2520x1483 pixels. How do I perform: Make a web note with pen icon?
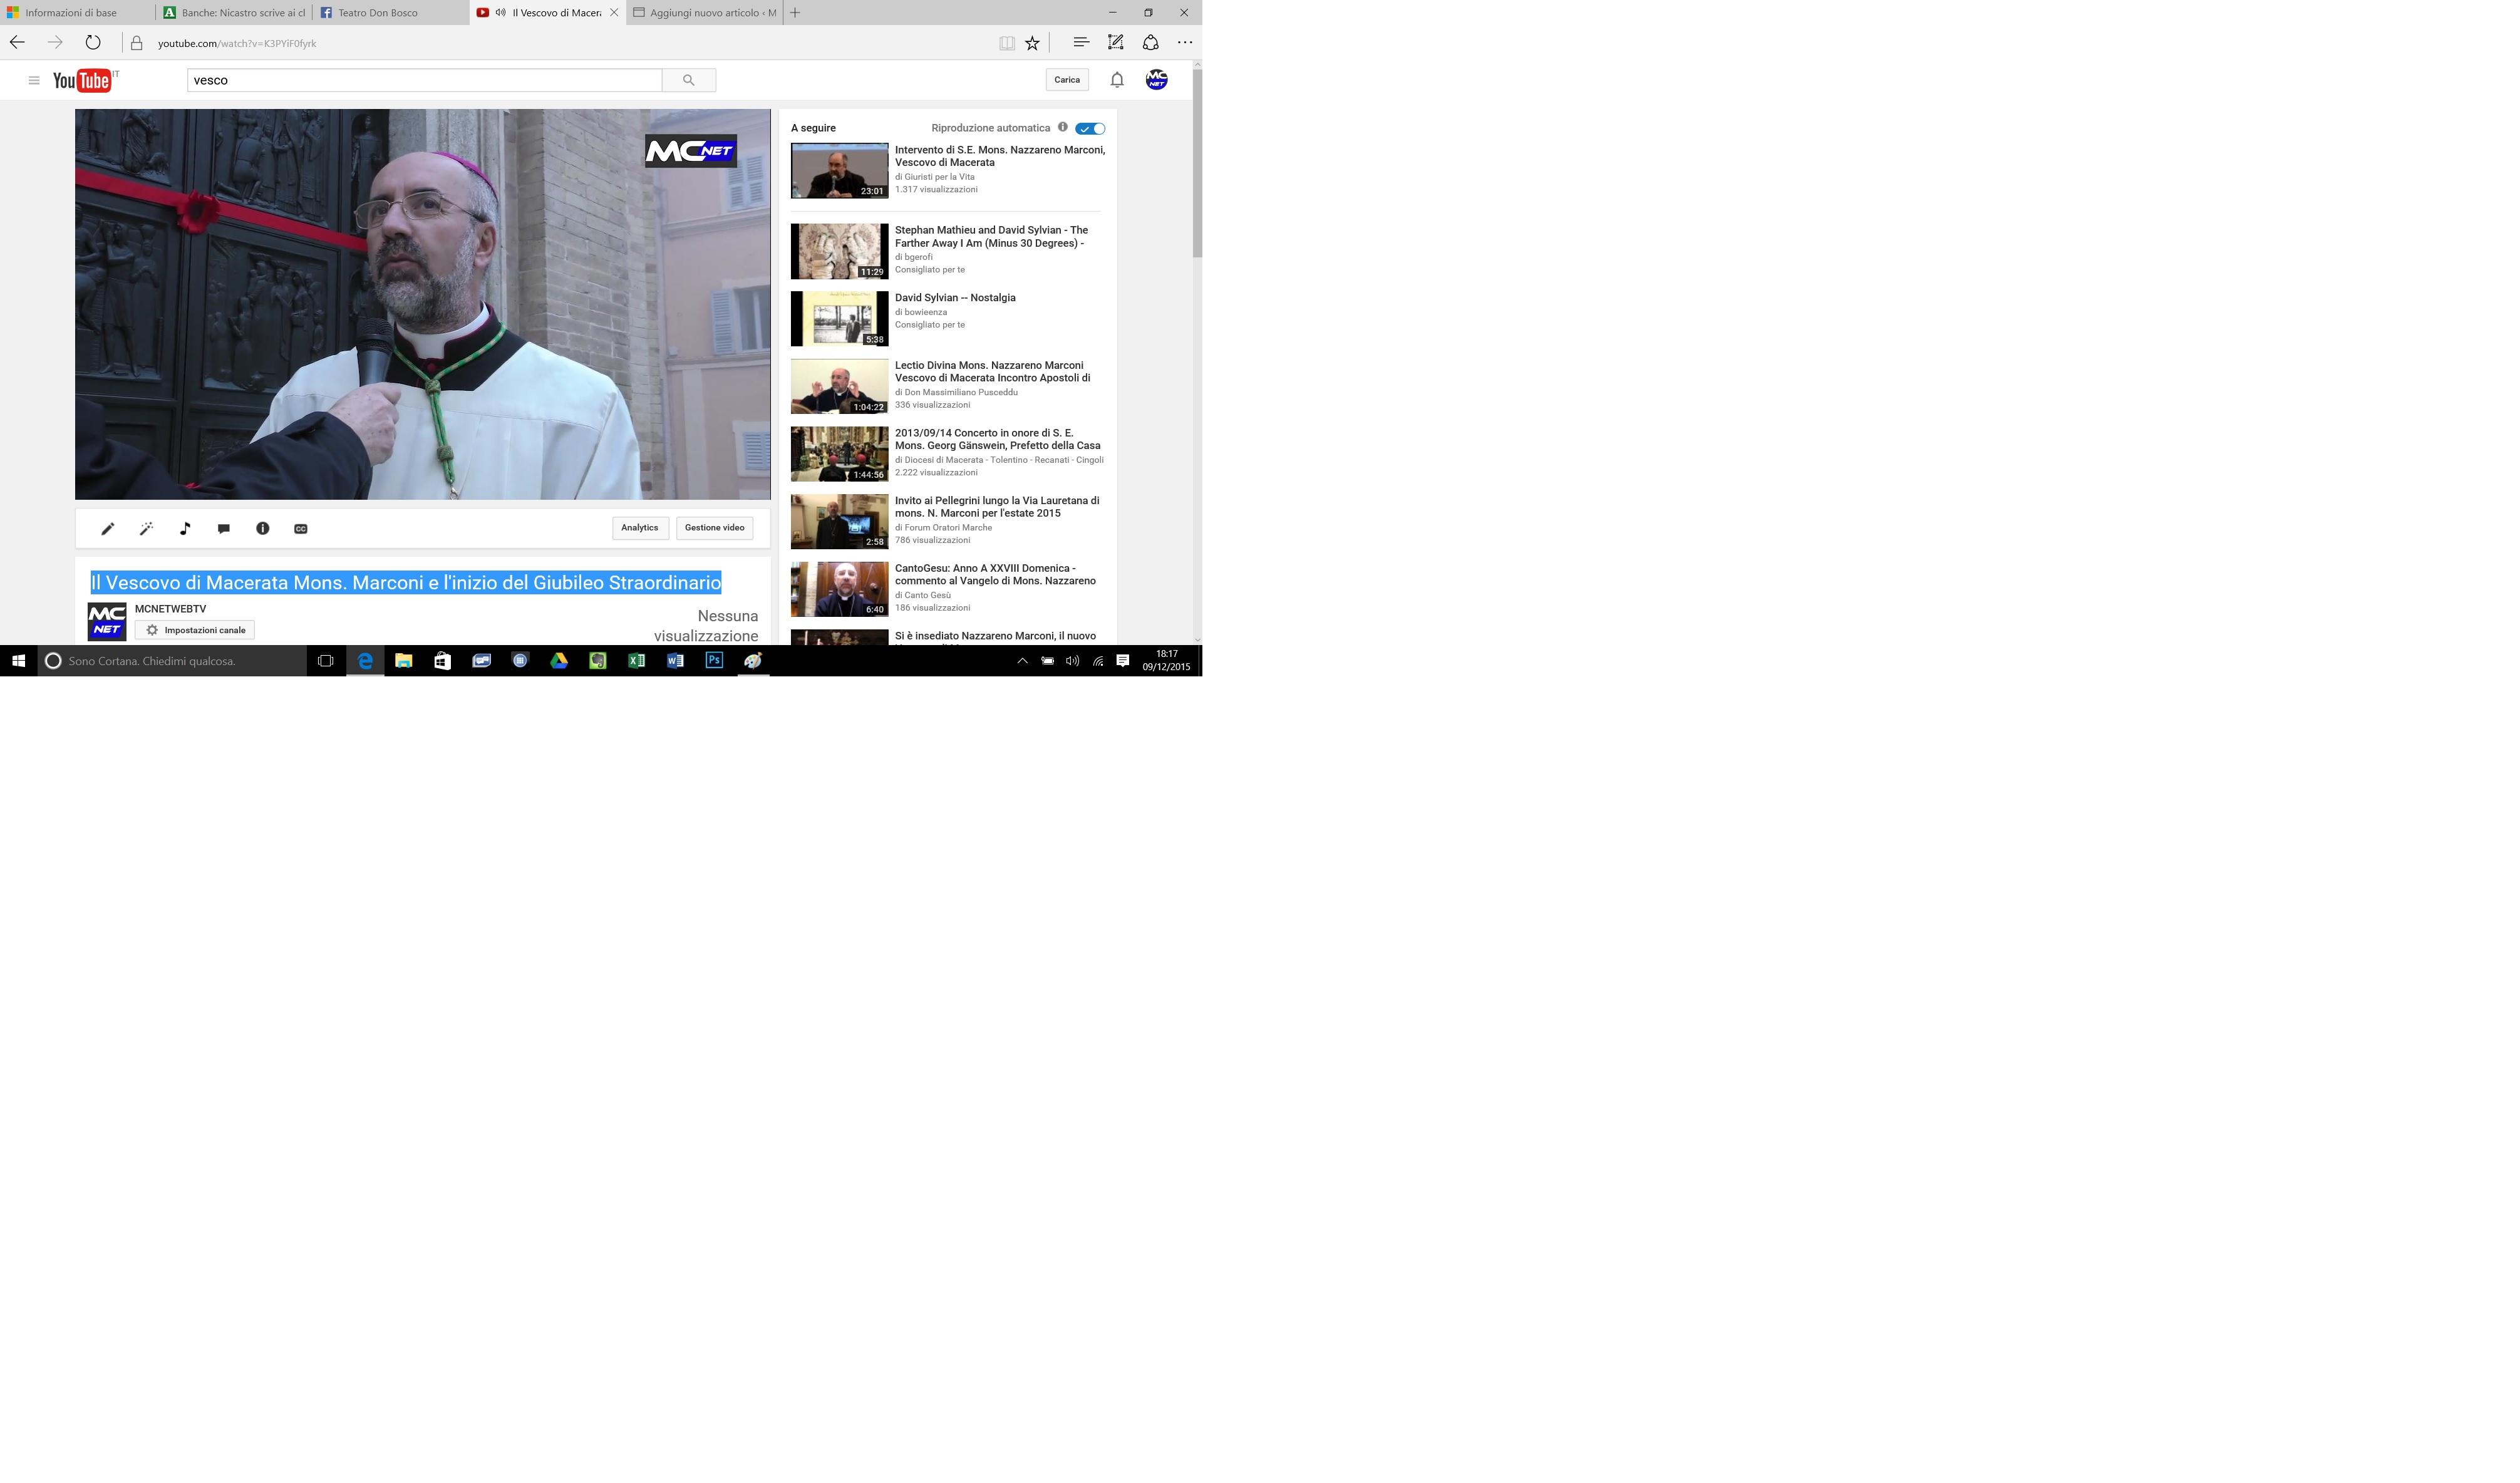point(1116,42)
